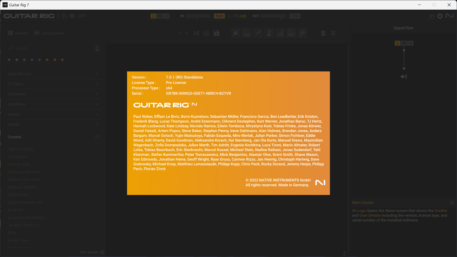Toggle the Global FX rack tool icon

[x=236, y=33]
